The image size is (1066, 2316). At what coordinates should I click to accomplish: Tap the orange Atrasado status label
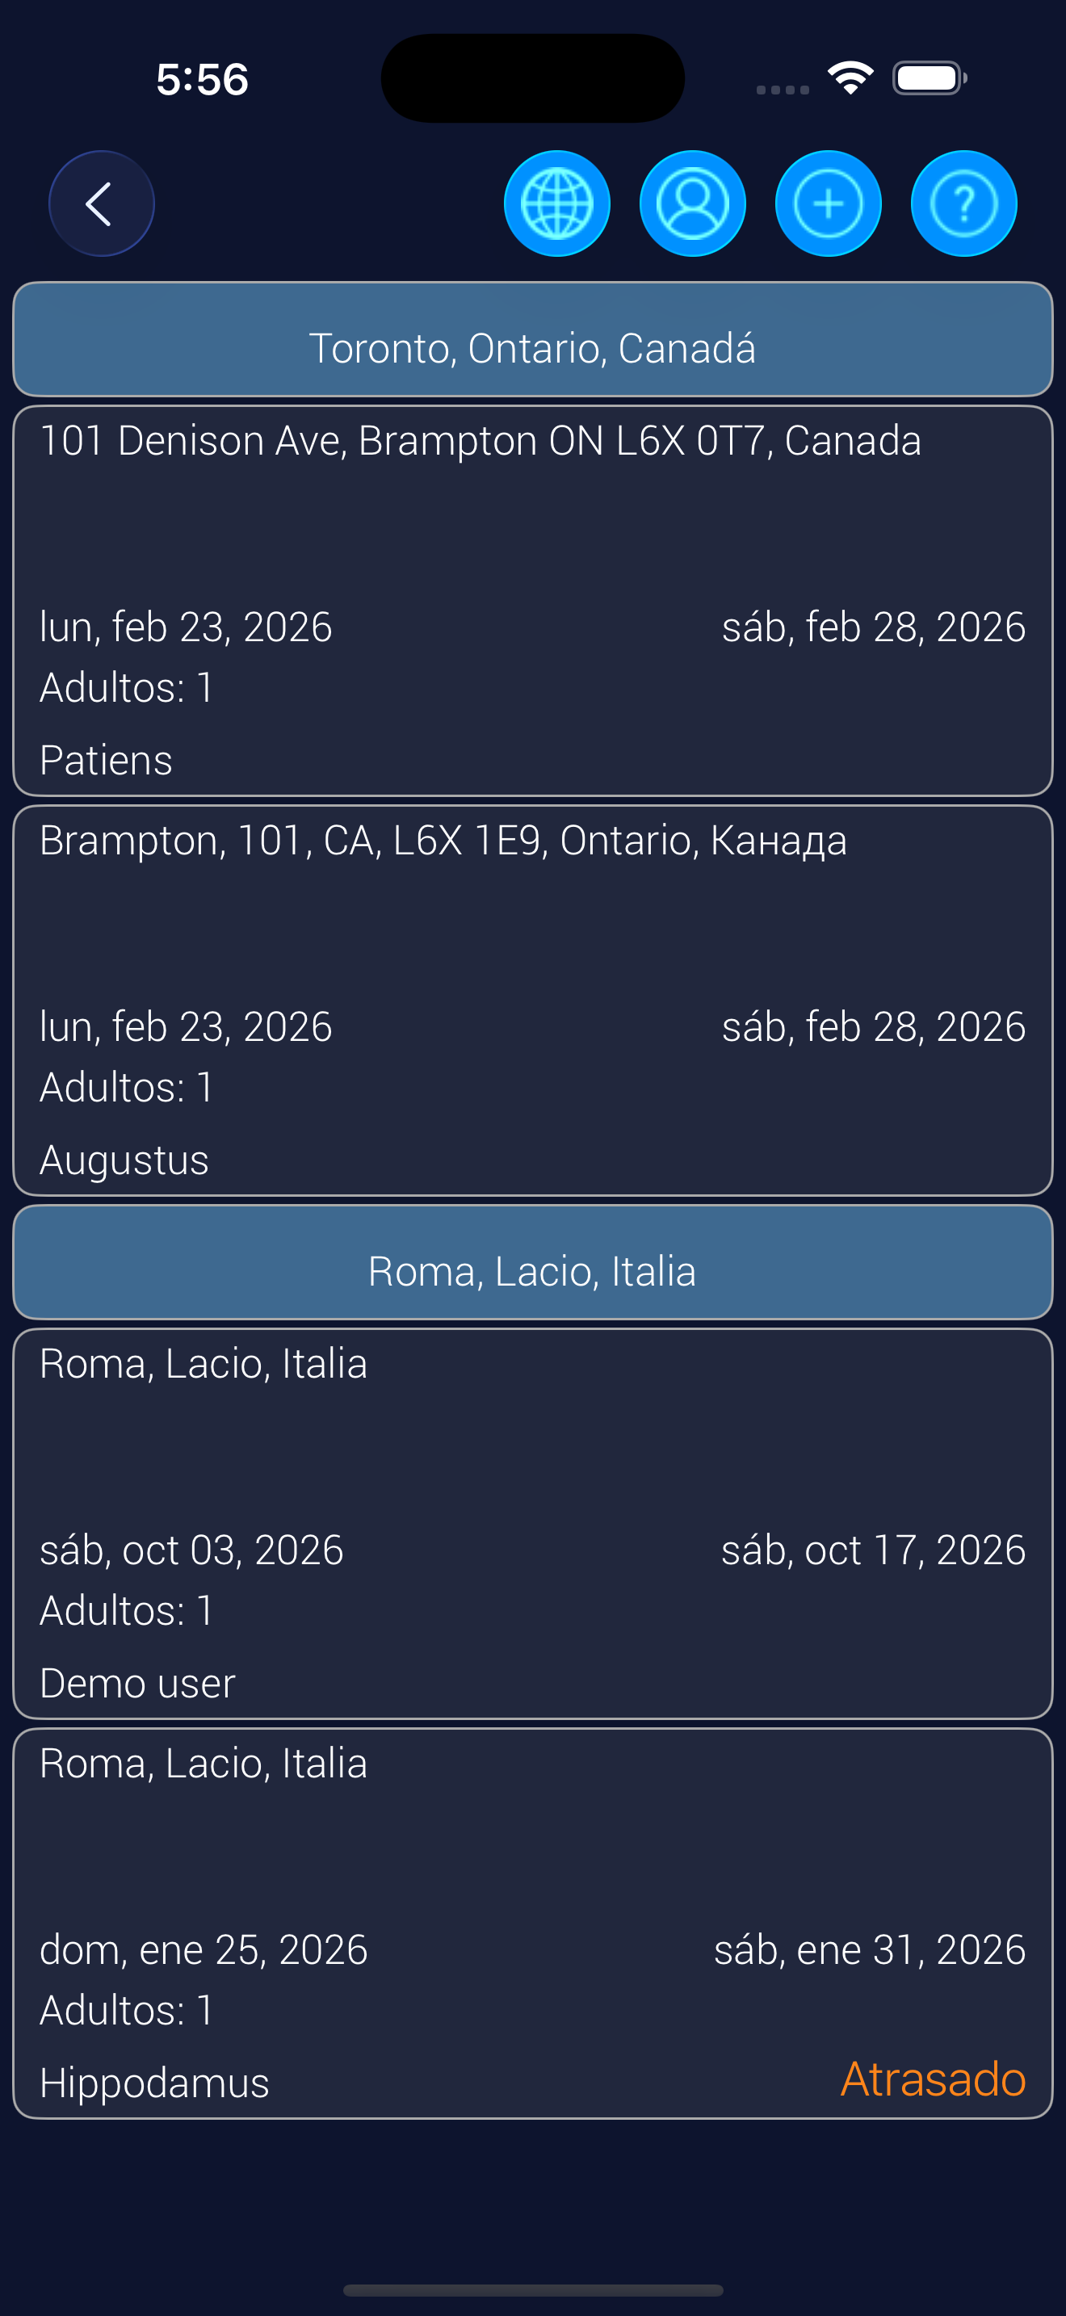tap(932, 2079)
